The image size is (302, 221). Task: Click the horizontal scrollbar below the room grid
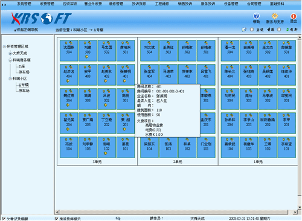coord(176,212)
